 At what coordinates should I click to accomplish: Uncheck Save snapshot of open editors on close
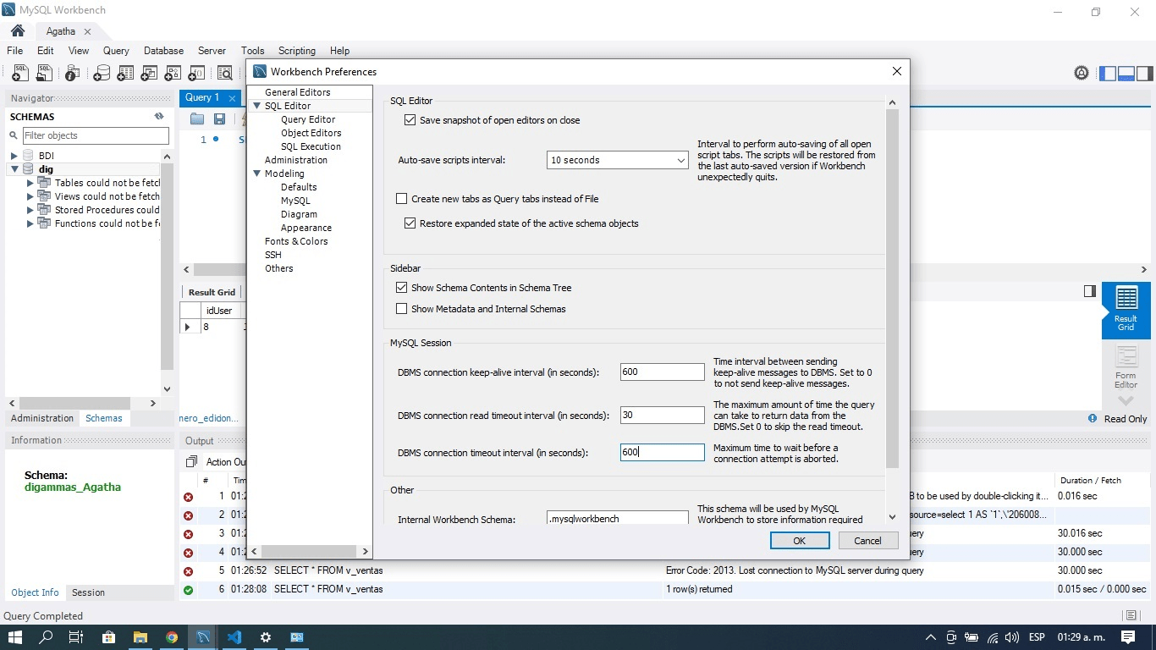coord(410,120)
